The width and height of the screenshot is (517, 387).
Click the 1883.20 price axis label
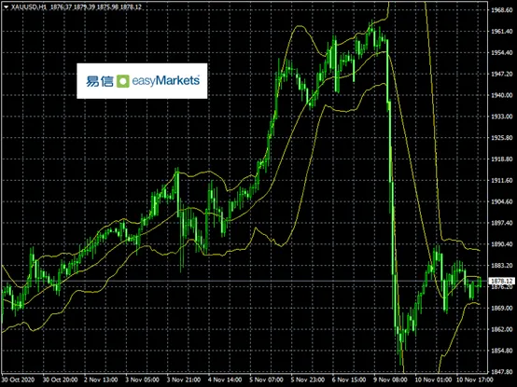click(x=502, y=266)
